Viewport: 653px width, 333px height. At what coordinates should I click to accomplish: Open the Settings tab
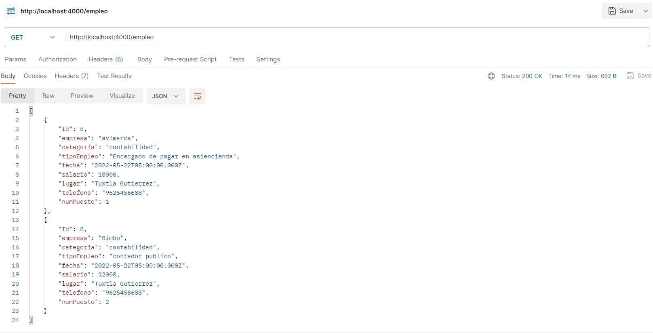[268, 59]
